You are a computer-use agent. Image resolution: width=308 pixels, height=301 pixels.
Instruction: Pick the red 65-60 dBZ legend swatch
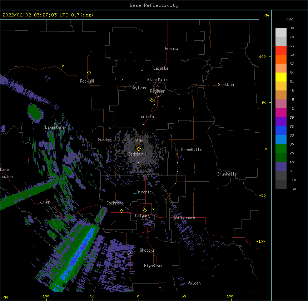281,50
